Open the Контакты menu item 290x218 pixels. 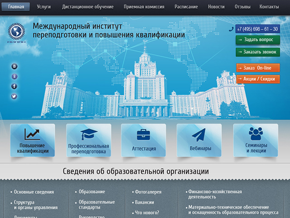point(269,7)
